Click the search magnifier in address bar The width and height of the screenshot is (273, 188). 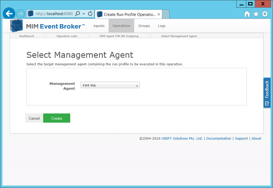(x=77, y=14)
